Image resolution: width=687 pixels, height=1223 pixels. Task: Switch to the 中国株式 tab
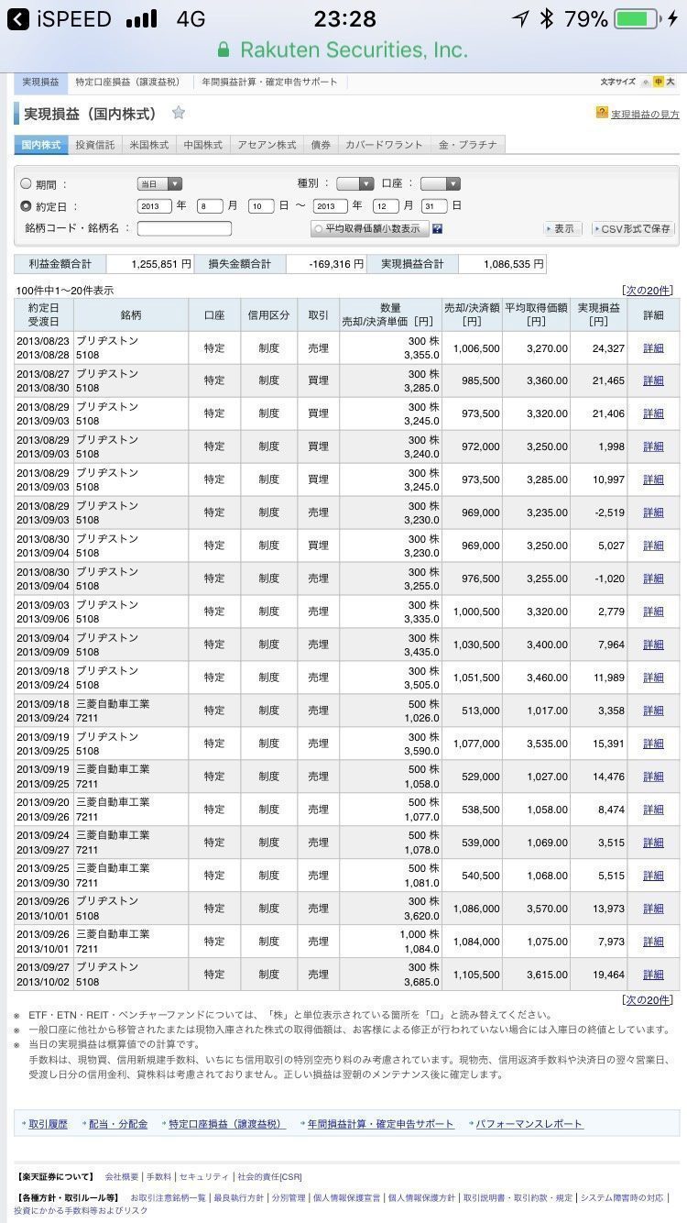202,145
